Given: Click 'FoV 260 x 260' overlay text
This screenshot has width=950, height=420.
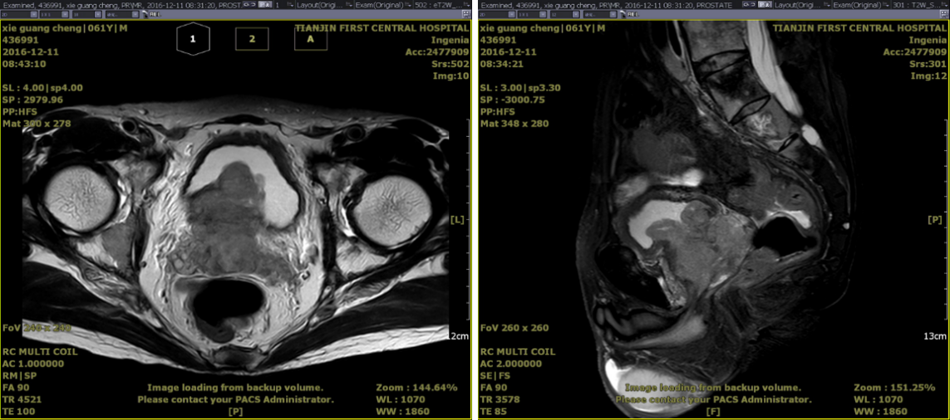Looking at the screenshot, I should coord(514,328).
